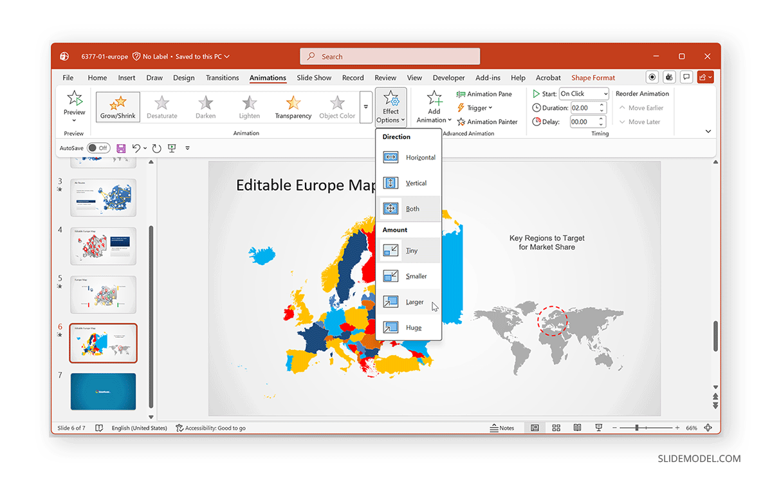The width and height of the screenshot is (772, 478).
Task: Choose Both direction option
Action: point(409,209)
